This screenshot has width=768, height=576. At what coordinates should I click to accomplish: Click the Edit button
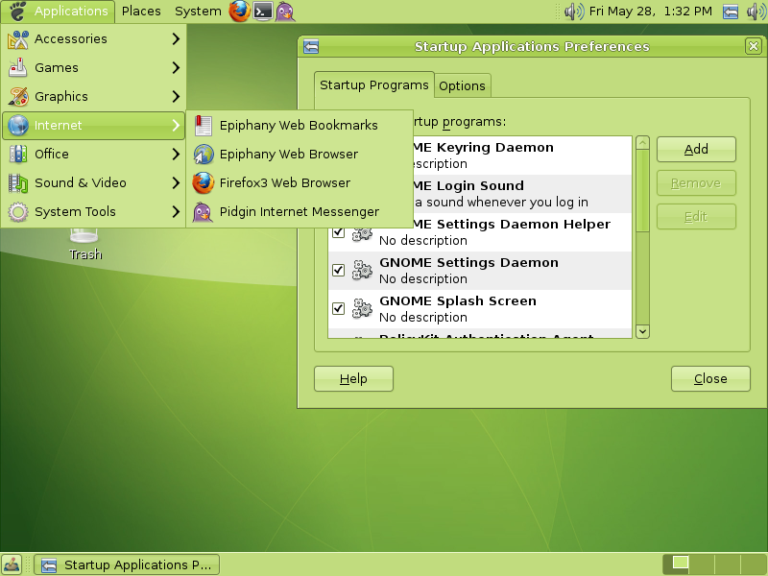click(696, 217)
